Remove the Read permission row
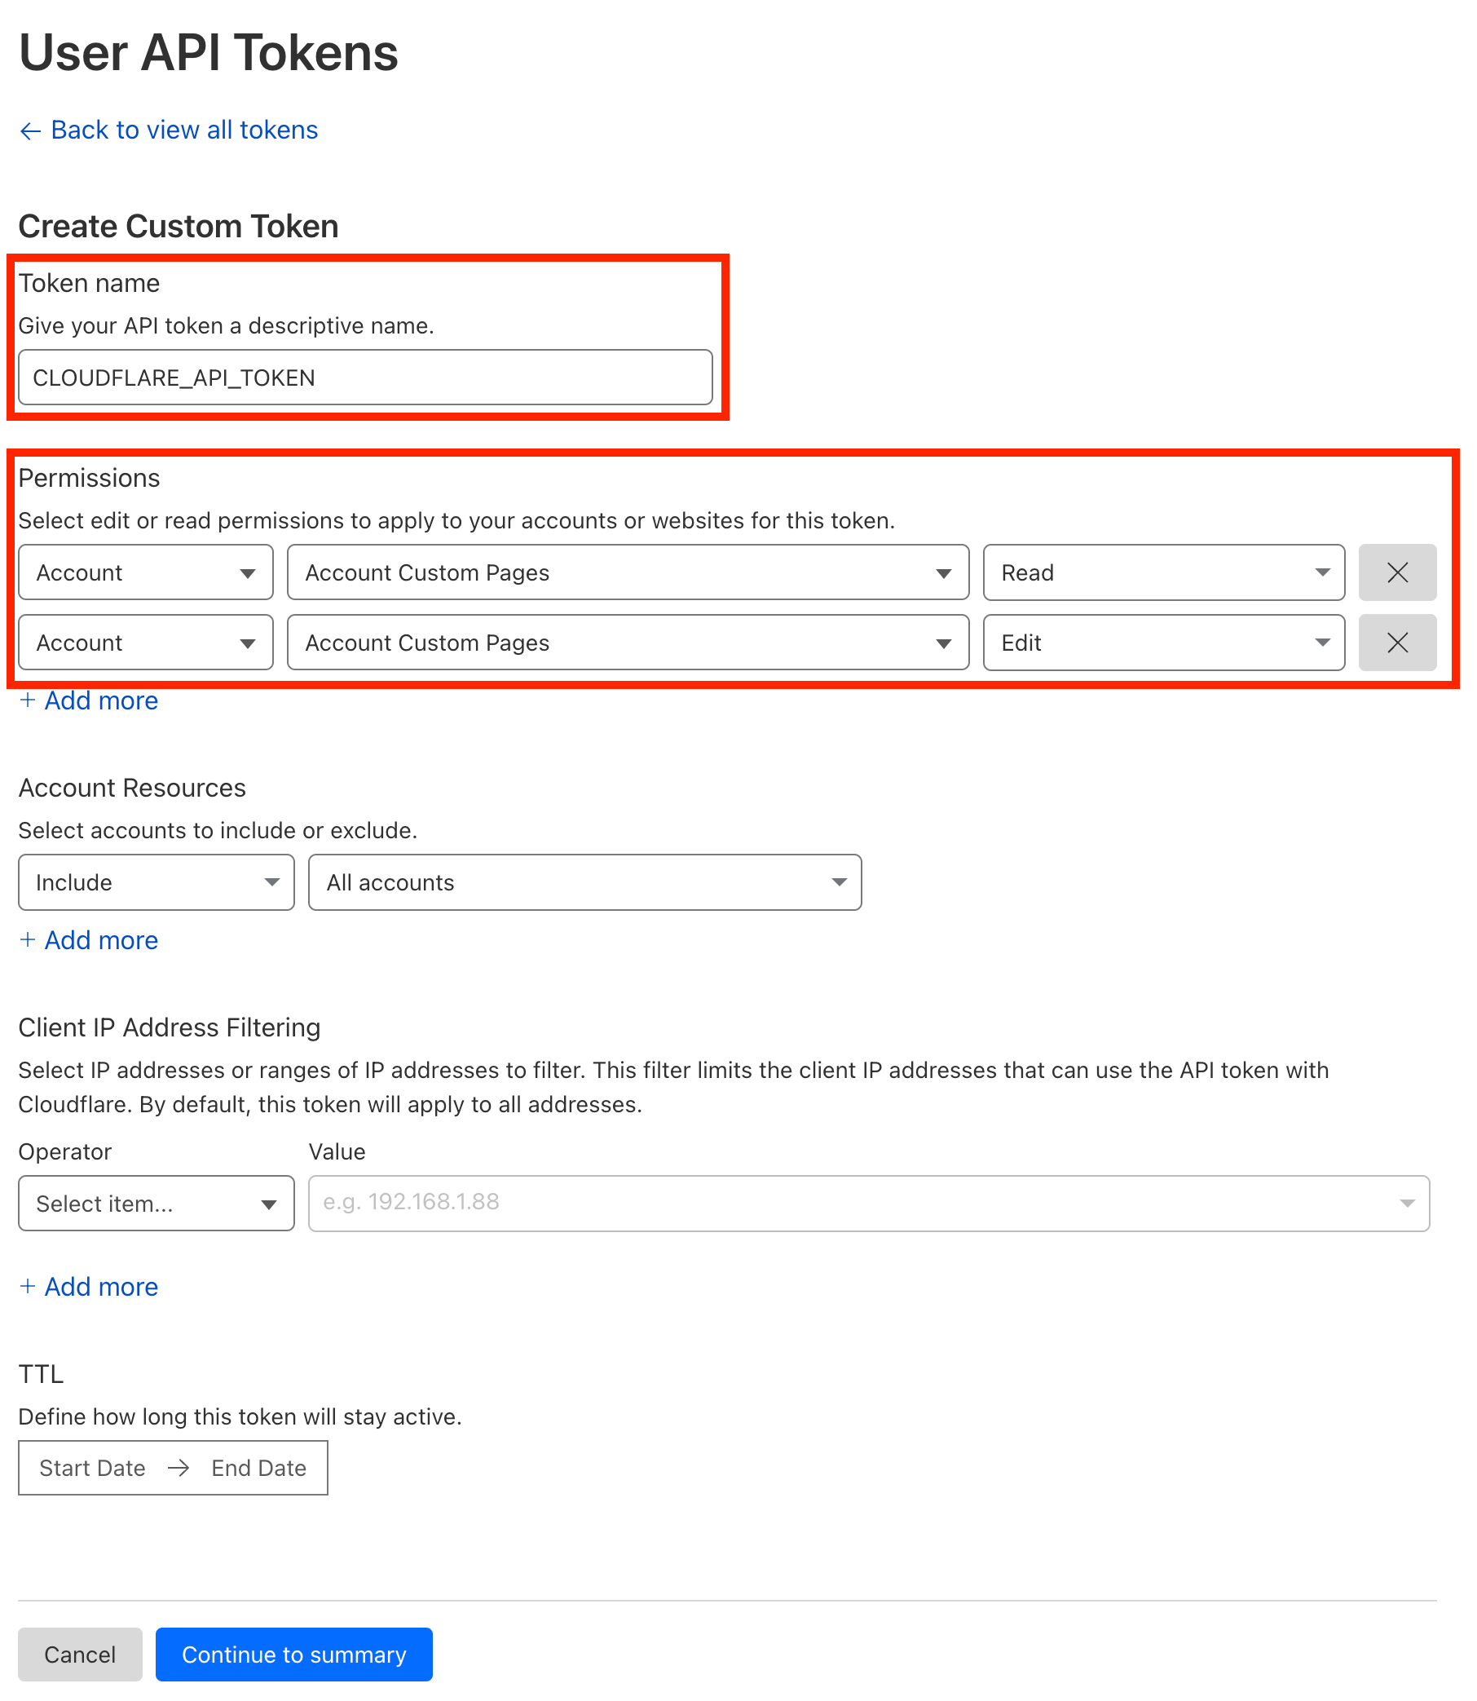 1396,572
